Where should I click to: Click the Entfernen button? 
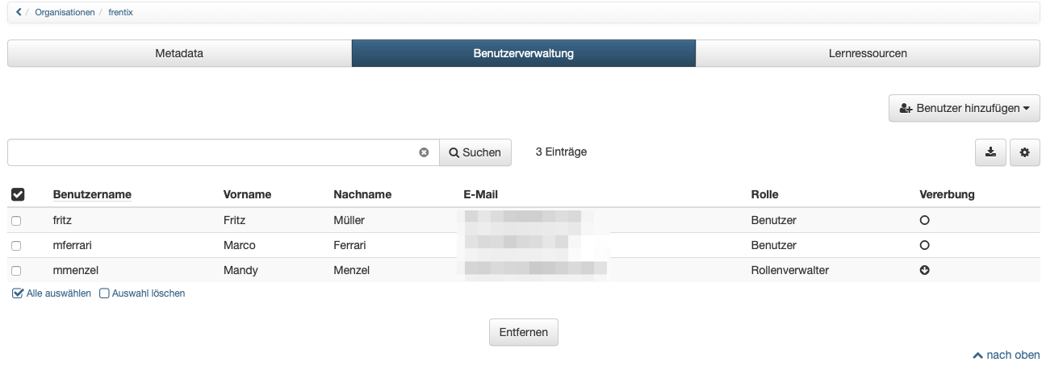point(524,332)
